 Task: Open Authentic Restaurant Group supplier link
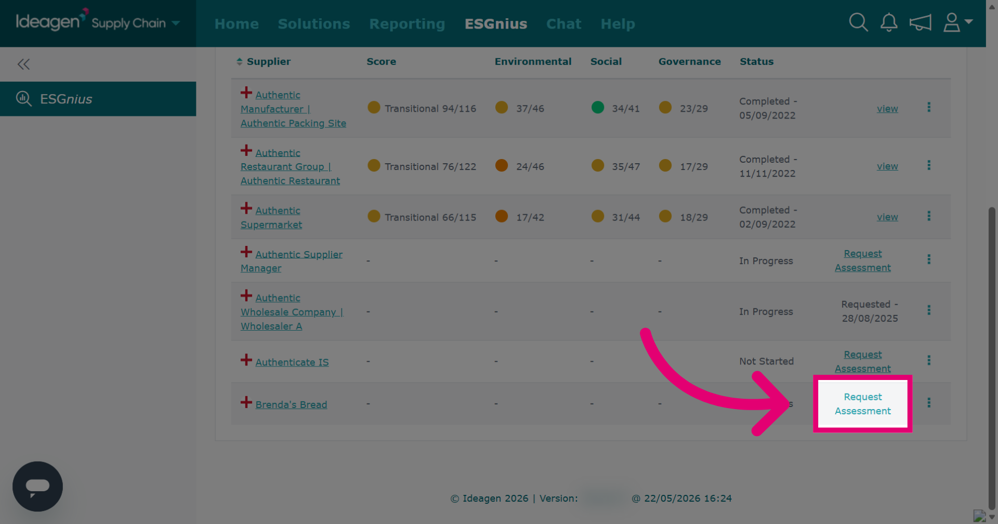point(290,167)
